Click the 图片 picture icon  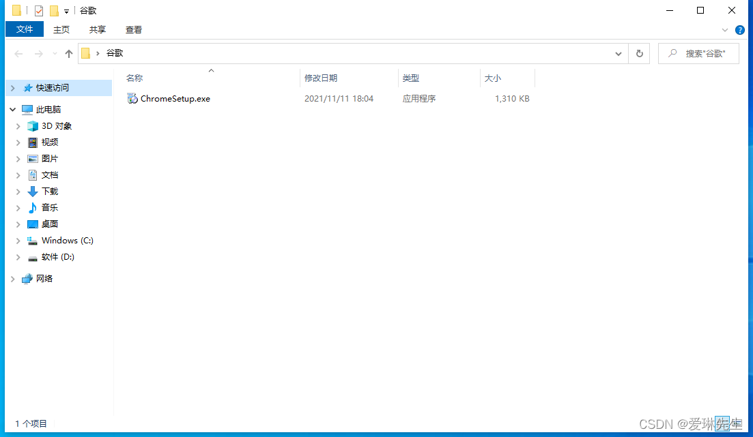(33, 159)
